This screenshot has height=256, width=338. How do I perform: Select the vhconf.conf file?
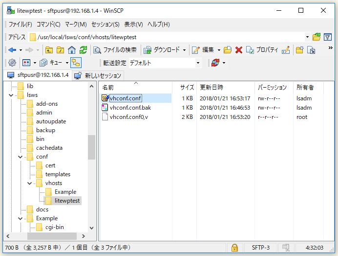pos(125,98)
